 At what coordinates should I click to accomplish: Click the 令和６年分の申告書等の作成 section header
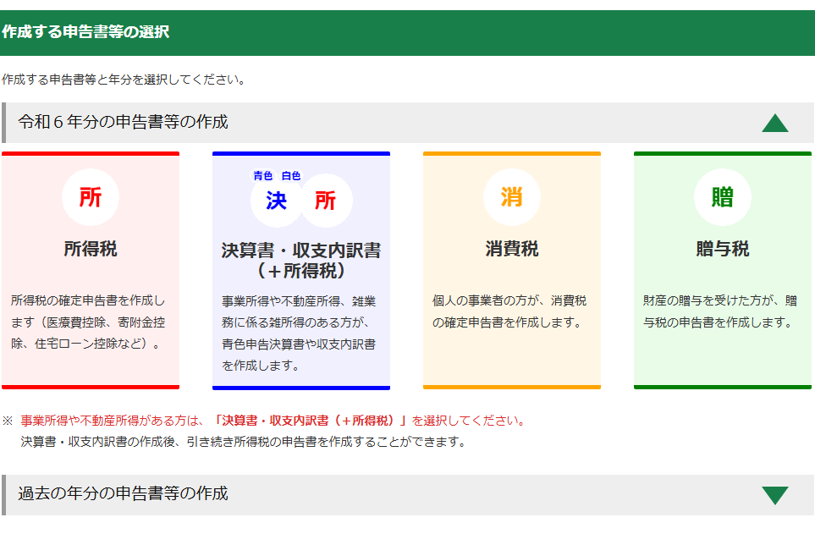124,122
